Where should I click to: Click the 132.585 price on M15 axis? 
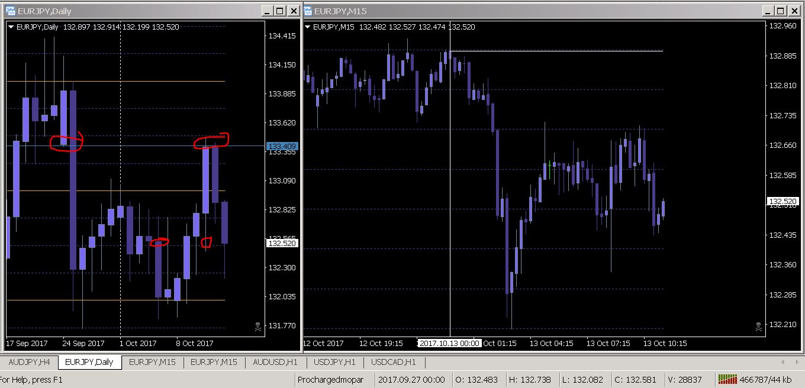click(783, 176)
